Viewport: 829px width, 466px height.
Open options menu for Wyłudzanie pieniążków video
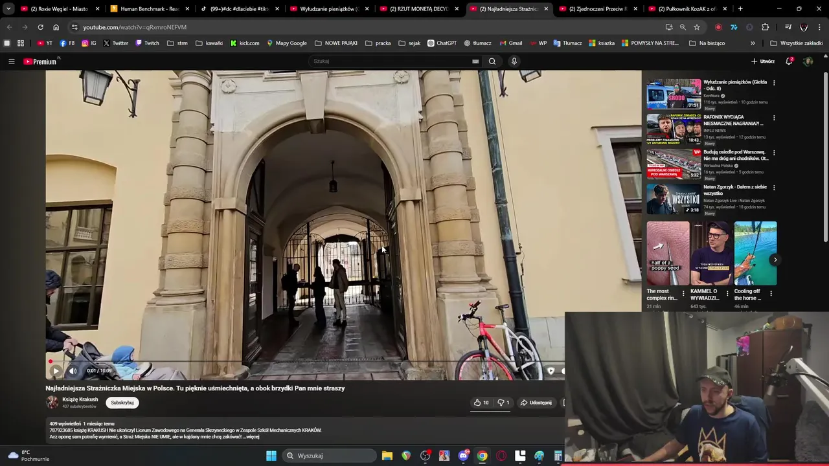774,83
